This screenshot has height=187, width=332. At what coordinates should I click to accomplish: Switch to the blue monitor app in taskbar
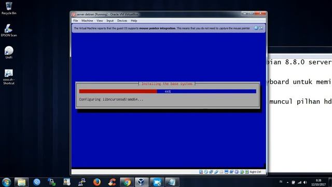click(157, 182)
